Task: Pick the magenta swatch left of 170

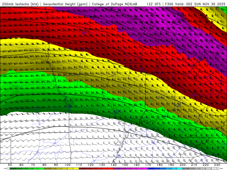Action: click(x=145, y=169)
